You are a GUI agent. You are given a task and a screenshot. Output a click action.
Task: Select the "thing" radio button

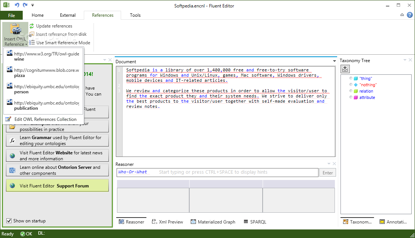(351, 78)
